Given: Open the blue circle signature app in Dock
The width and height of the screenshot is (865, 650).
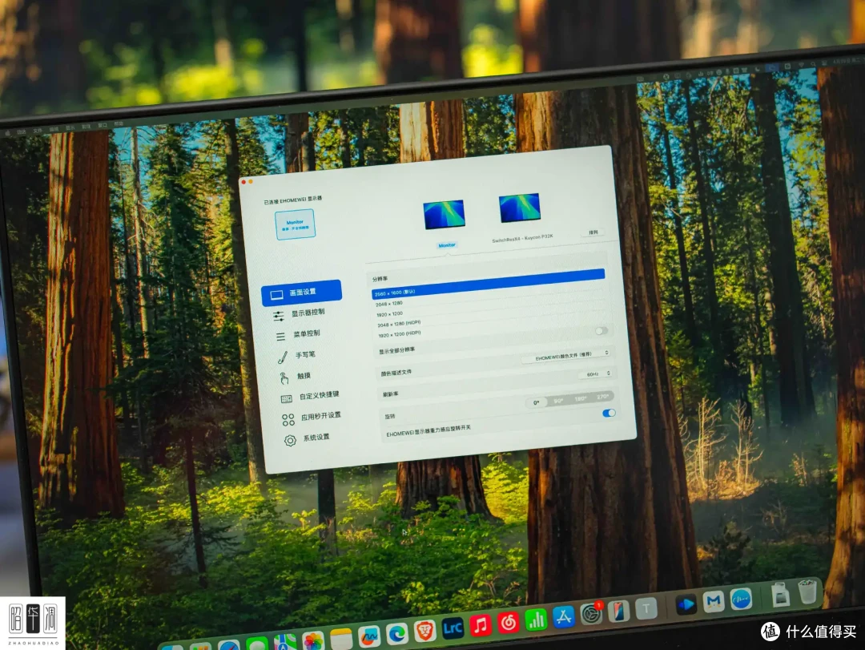Looking at the screenshot, I should (741, 598).
